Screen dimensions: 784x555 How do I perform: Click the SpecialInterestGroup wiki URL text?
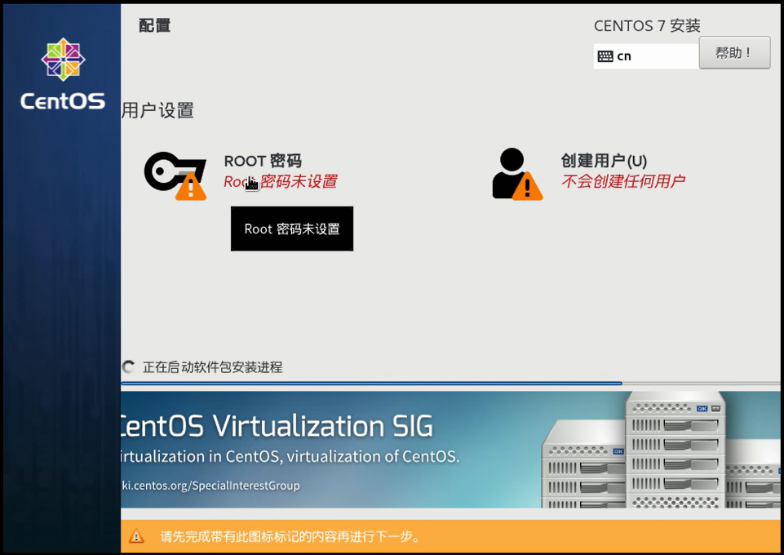(210, 485)
